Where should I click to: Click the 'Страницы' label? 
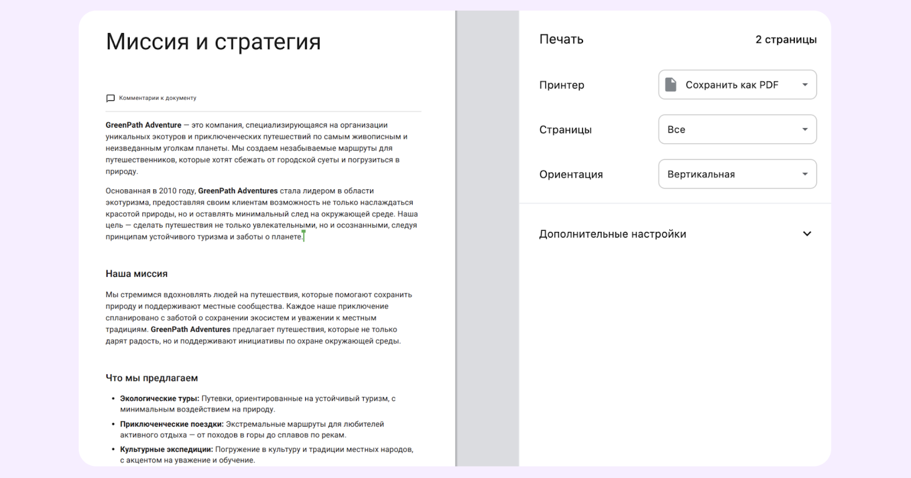click(565, 130)
